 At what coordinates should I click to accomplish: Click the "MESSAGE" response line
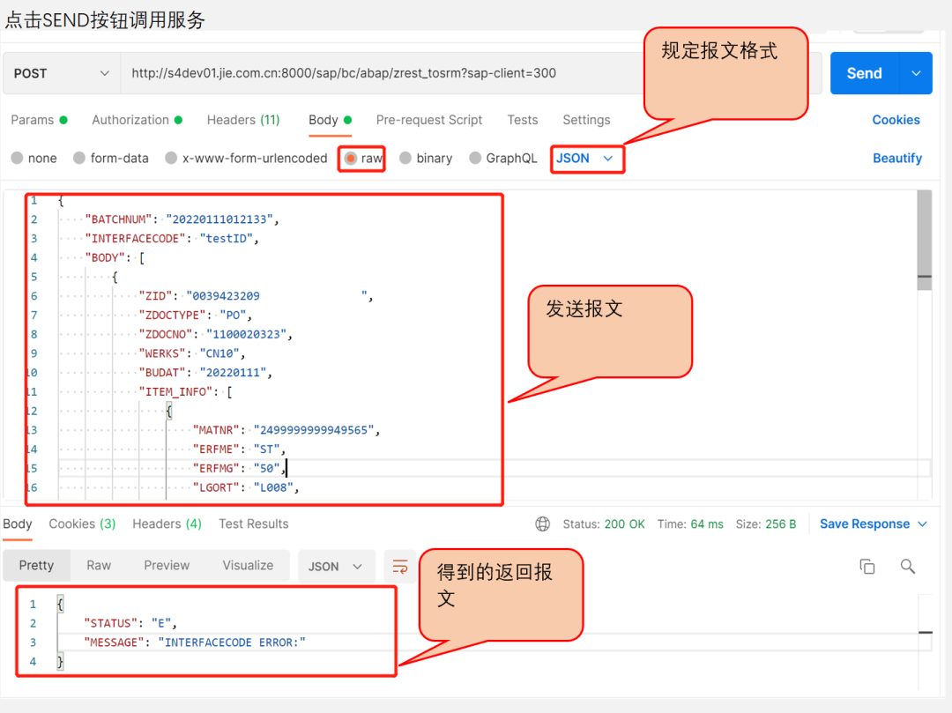pos(194,642)
